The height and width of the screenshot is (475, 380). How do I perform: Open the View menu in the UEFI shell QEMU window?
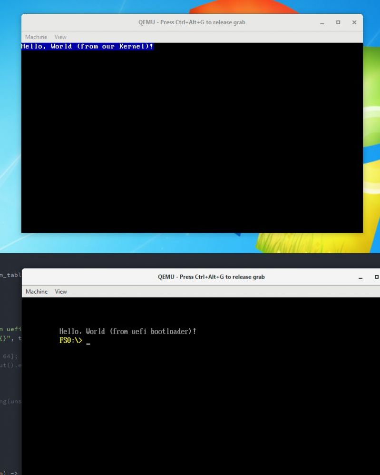tap(61, 292)
